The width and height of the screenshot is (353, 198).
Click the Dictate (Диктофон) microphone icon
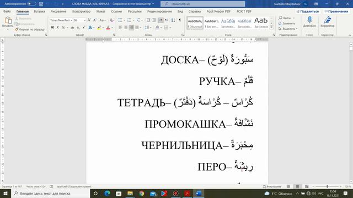tap(309, 21)
